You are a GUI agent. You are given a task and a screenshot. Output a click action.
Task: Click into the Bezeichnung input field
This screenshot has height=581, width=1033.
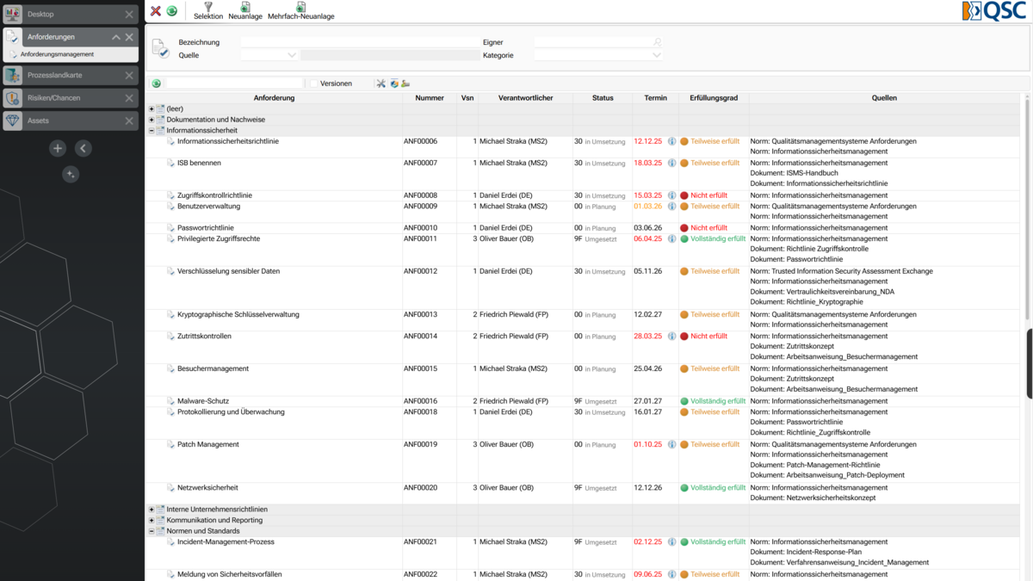tap(360, 42)
